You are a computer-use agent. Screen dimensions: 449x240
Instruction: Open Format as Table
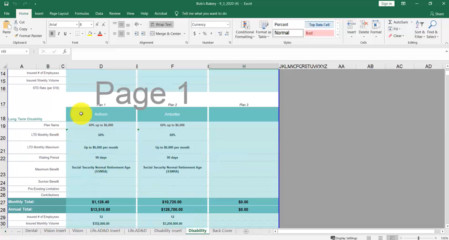[264, 29]
